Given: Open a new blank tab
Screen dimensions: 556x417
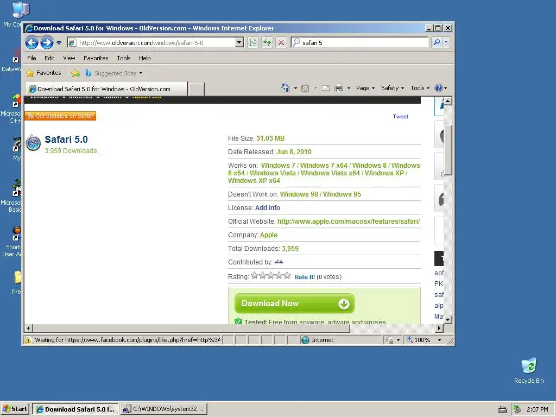Looking at the screenshot, I should (196, 89).
